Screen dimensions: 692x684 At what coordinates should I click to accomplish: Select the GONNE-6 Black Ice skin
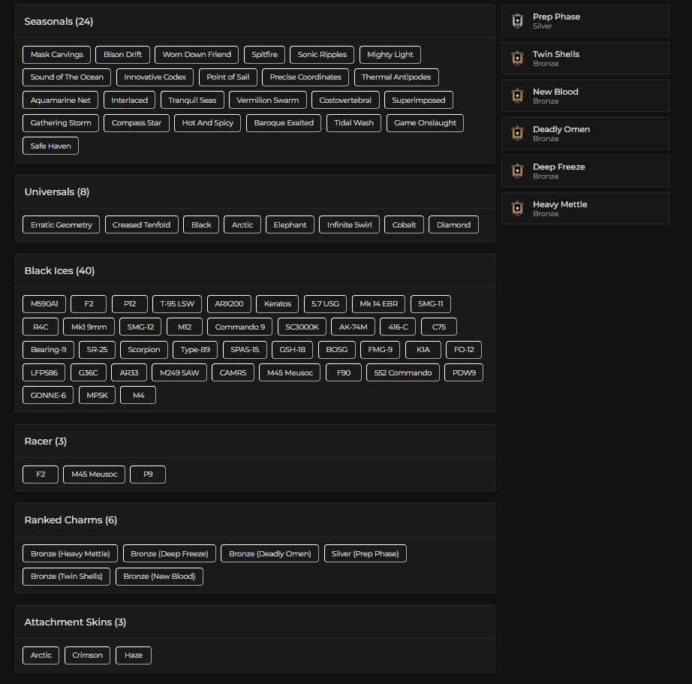(x=48, y=395)
